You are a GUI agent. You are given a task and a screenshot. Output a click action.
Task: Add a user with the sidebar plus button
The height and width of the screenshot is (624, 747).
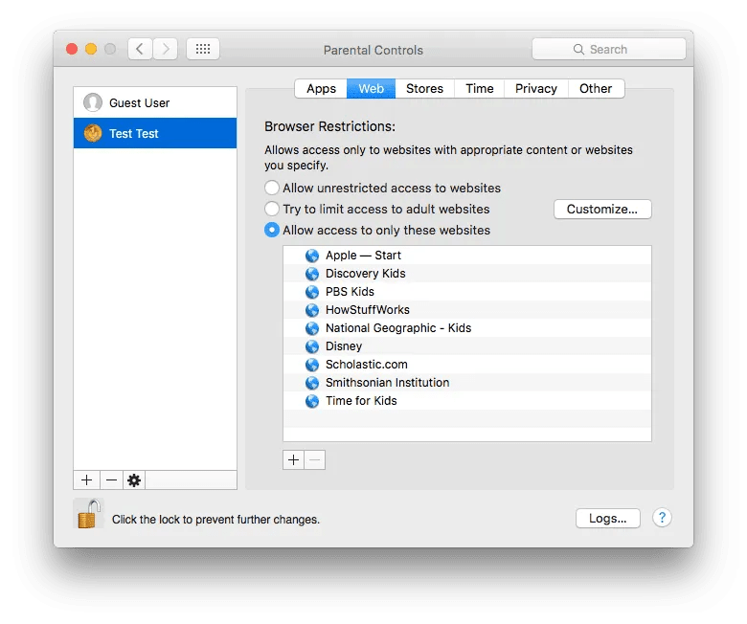tap(87, 479)
